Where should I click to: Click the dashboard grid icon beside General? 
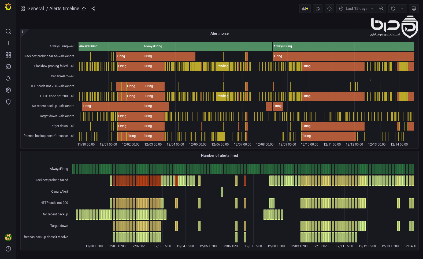[23, 9]
